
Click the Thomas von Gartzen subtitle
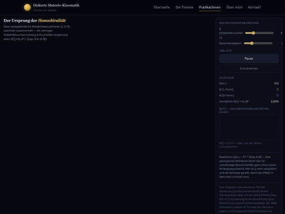pos(45,11)
